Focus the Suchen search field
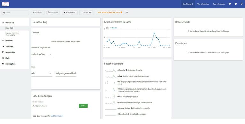 (15, 13)
